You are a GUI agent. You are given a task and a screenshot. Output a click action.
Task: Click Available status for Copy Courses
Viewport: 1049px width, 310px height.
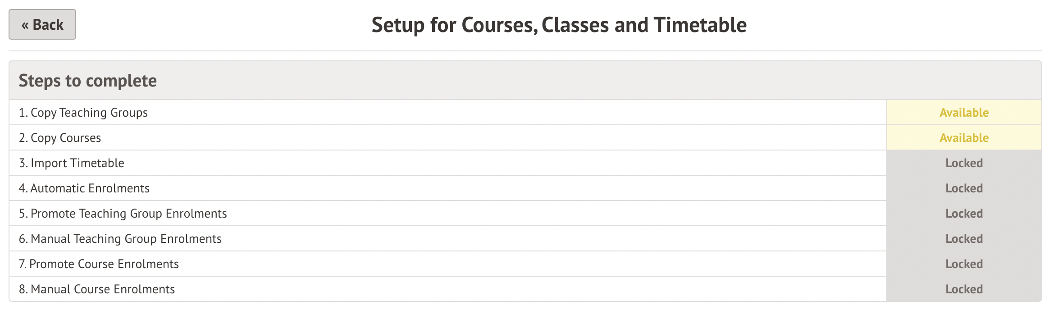pyautogui.click(x=964, y=138)
